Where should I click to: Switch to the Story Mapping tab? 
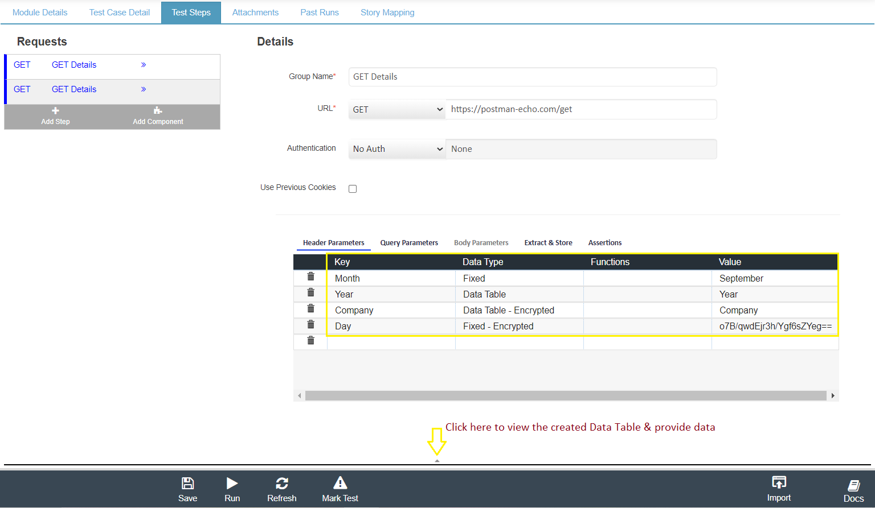pos(387,13)
